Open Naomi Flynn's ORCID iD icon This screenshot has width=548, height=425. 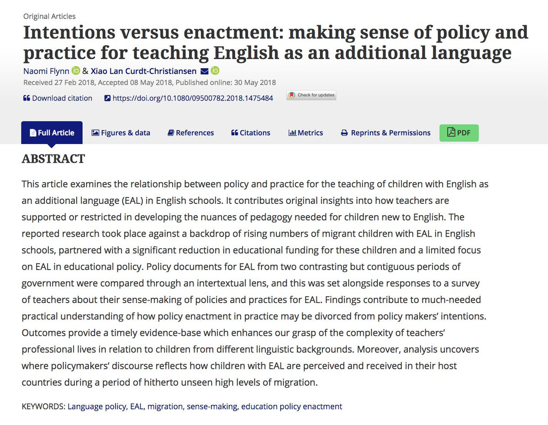[76, 71]
